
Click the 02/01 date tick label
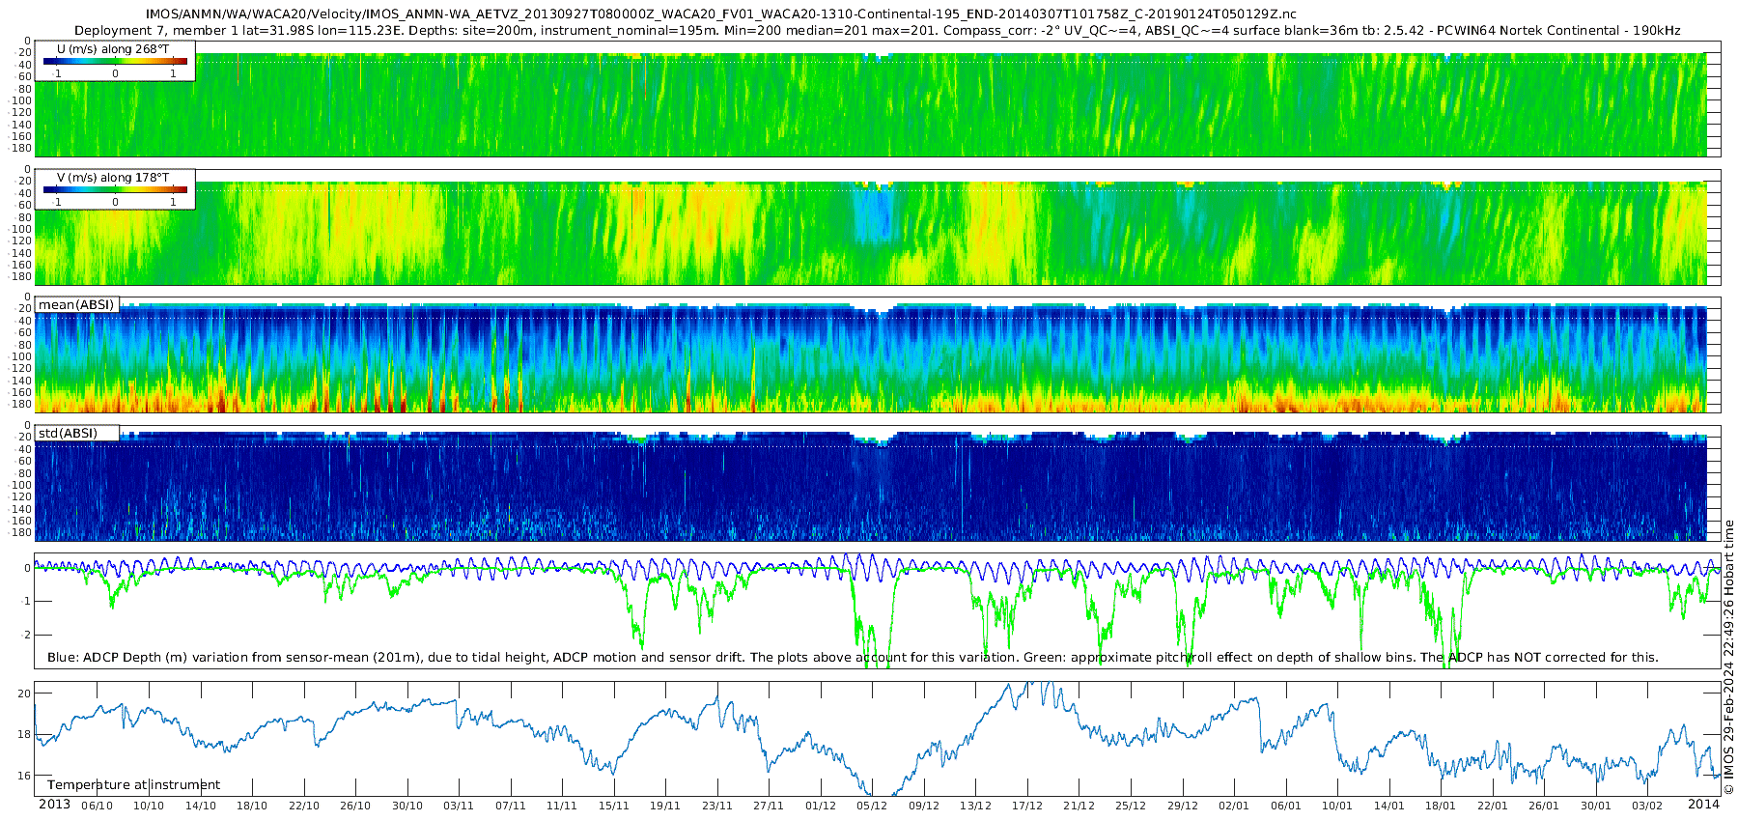1234,806
